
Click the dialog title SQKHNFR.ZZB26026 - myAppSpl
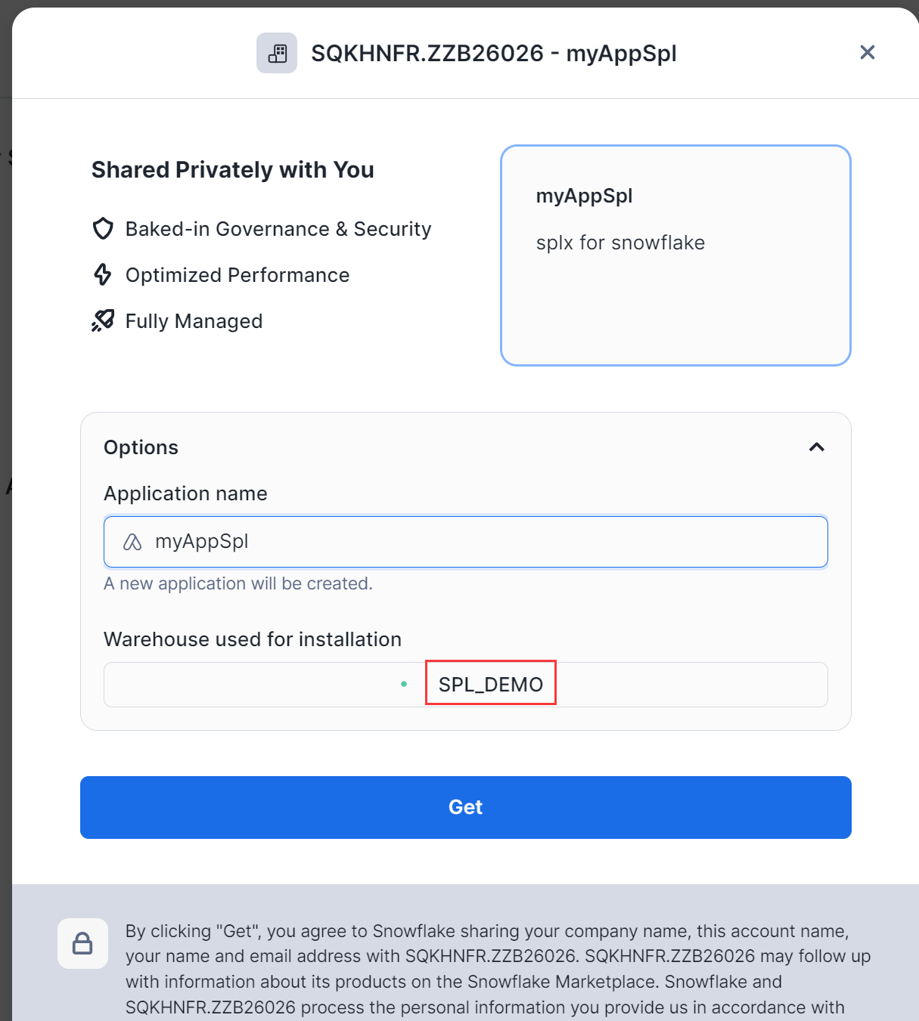(x=494, y=54)
